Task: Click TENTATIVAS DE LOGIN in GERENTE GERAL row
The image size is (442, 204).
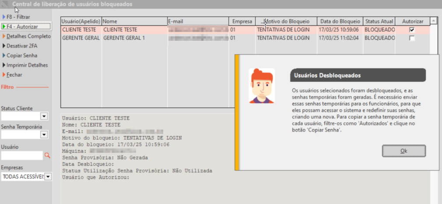Action: pos(286,38)
